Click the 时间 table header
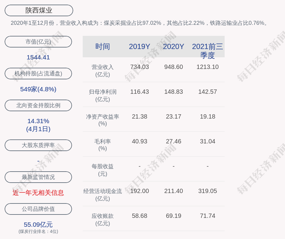285x239 pixels. click(x=103, y=47)
